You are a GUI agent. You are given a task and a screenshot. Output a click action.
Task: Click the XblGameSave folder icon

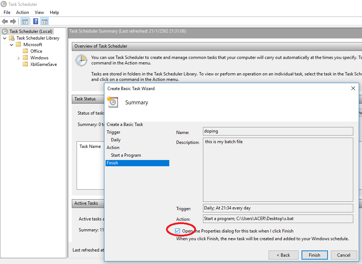[x=25, y=64]
